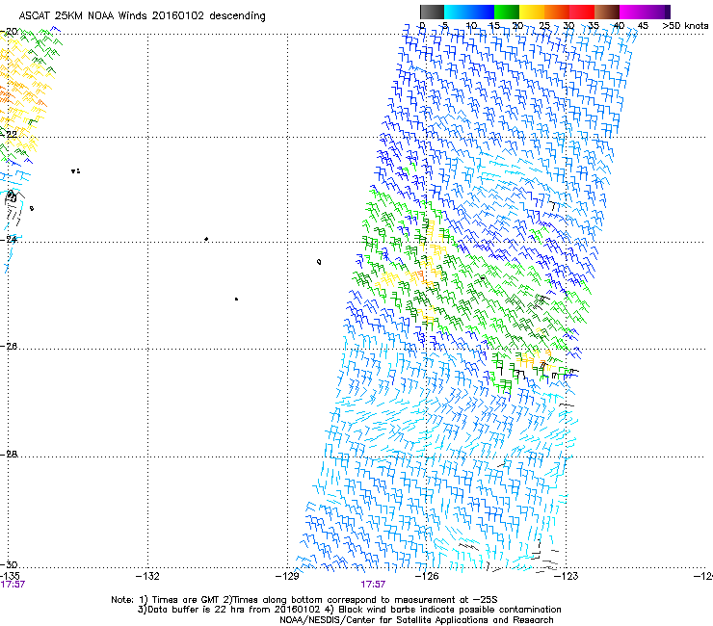Click the purple 17:57 timestamp under -135
Viewport: 713px width, 626px height.
pyautogui.click(x=13, y=585)
